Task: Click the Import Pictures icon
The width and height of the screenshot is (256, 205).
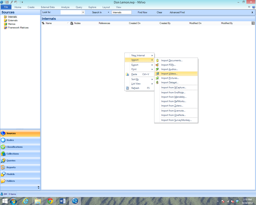Action: pyautogui.click(x=157, y=78)
